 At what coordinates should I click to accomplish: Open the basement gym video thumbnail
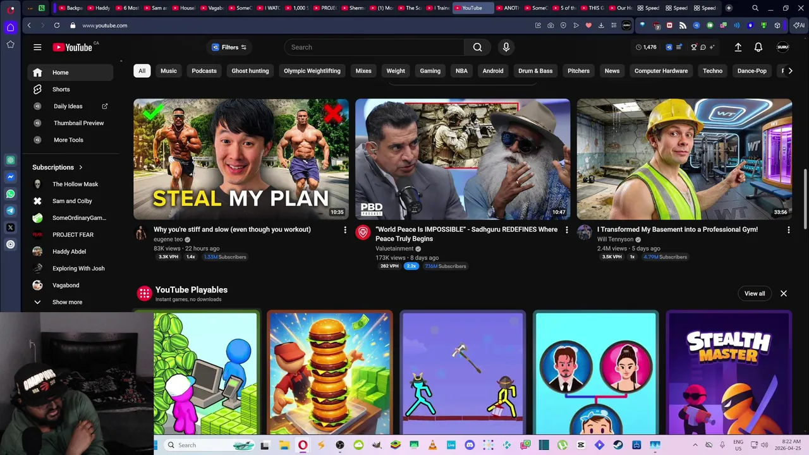click(x=684, y=159)
